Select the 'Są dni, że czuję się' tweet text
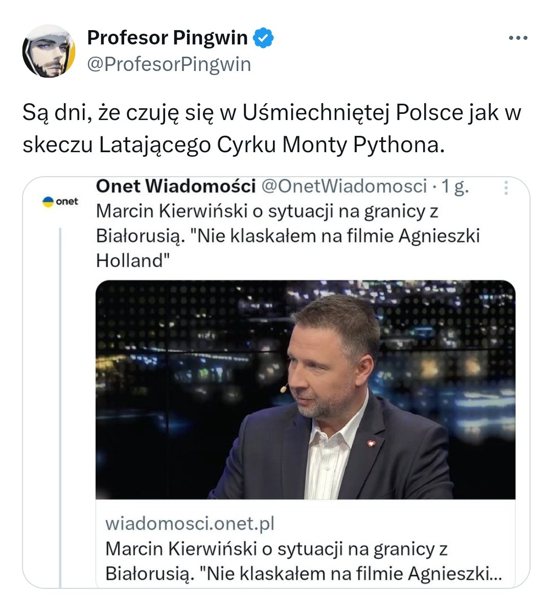 (x=272, y=128)
